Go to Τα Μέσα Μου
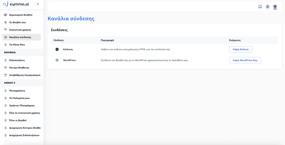The height and width of the screenshot is (145, 285). pos(17,44)
